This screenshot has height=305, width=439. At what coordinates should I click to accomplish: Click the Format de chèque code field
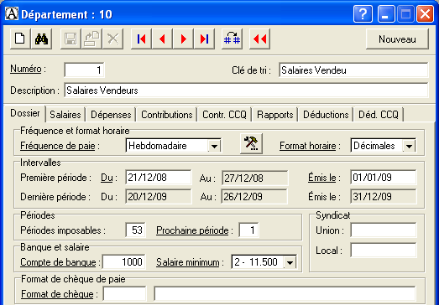coord(124,294)
